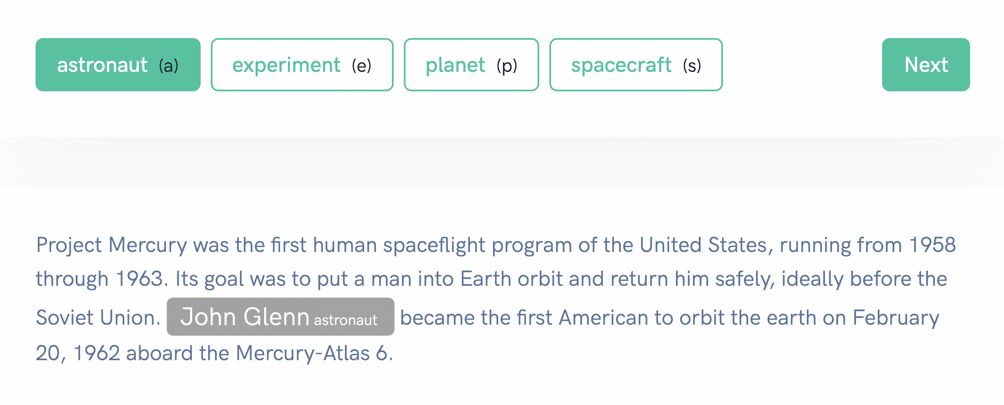This screenshot has height=405, width=1004.
Task: Click the highlighted John Glenn annotation
Action: (x=281, y=317)
